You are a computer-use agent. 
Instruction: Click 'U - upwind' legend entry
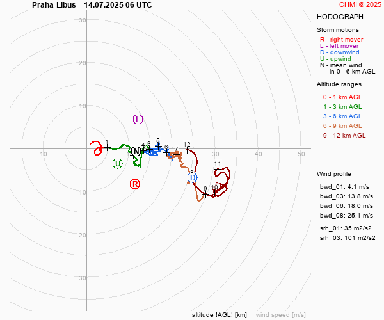tap(335, 58)
